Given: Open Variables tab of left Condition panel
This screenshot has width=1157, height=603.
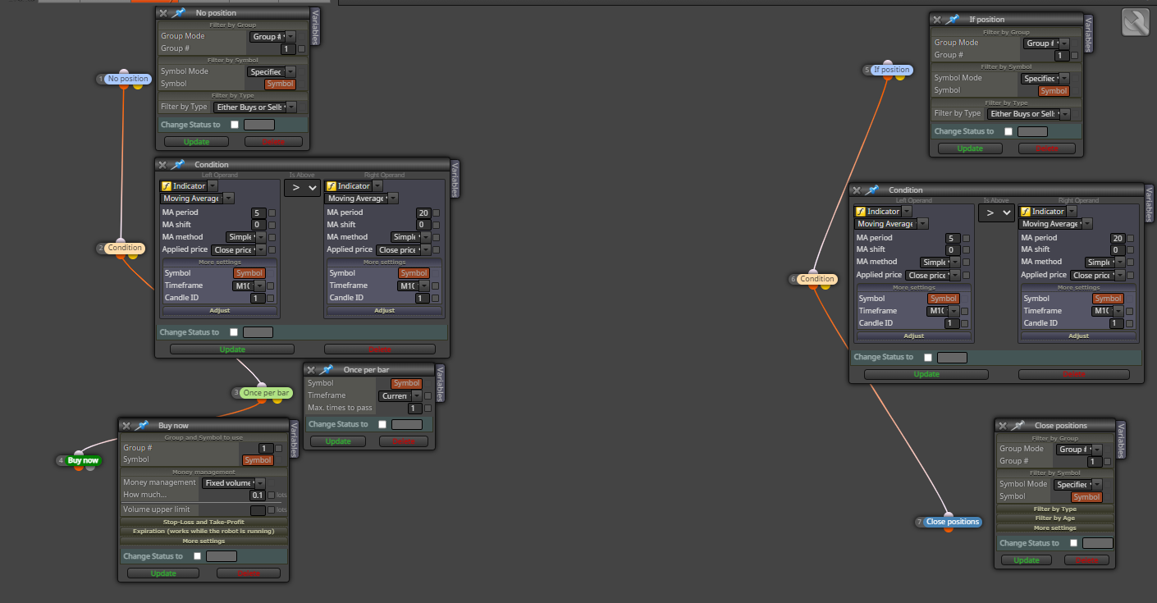Looking at the screenshot, I should click(x=455, y=179).
